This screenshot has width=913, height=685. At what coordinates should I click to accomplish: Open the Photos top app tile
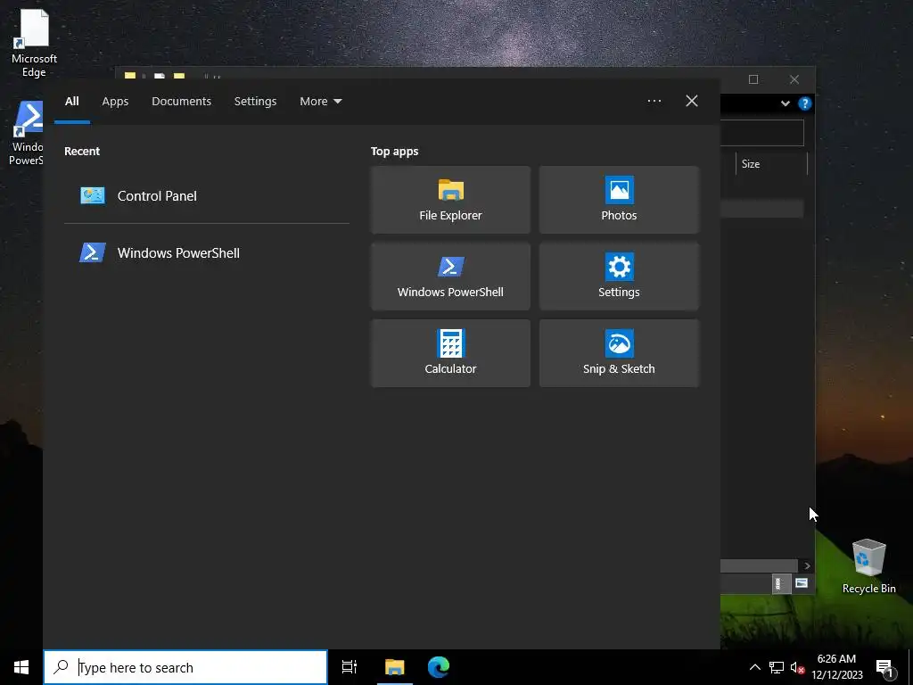click(619, 200)
